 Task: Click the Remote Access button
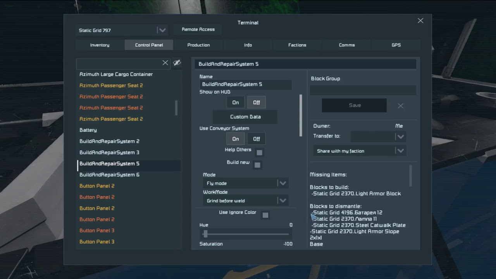[198, 29]
